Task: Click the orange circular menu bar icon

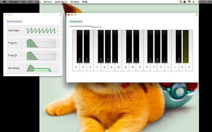Action: coord(180,2)
